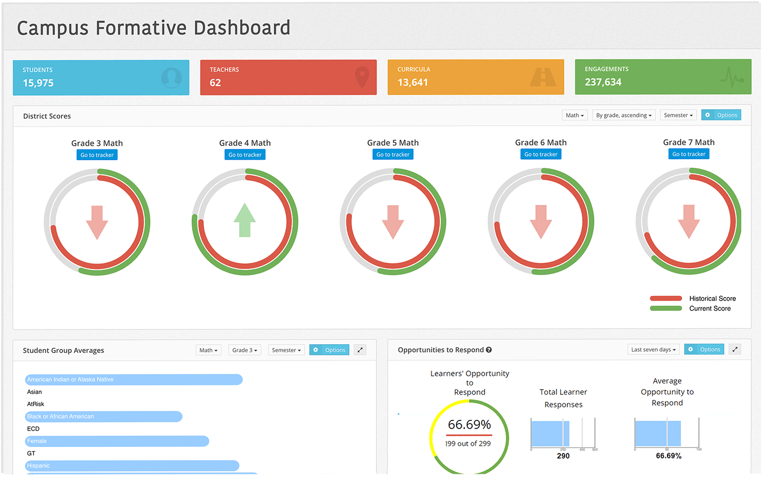
Task: Click the Engagements count 237,634
Action: coord(603,82)
